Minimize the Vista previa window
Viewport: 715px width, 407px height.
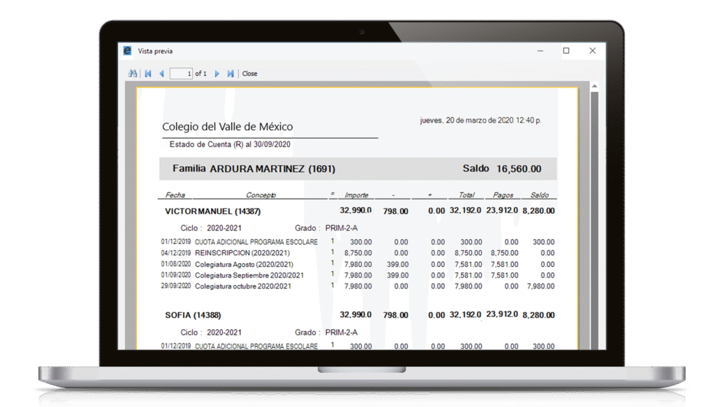(x=540, y=51)
